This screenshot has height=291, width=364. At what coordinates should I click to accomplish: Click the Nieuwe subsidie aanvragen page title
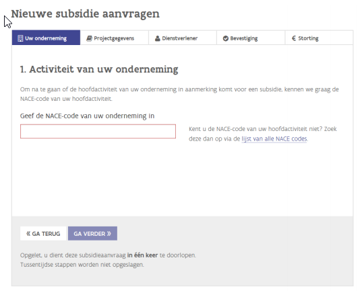(x=85, y=14)
